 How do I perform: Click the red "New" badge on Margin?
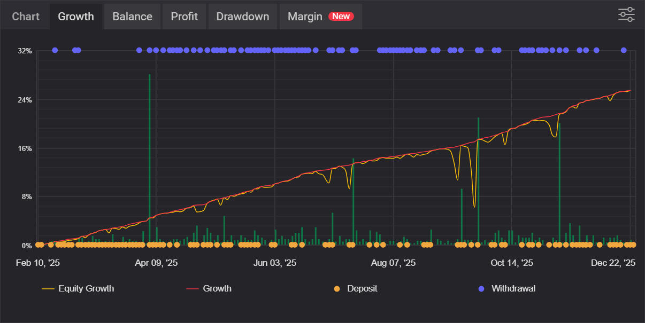click(341, 17)
